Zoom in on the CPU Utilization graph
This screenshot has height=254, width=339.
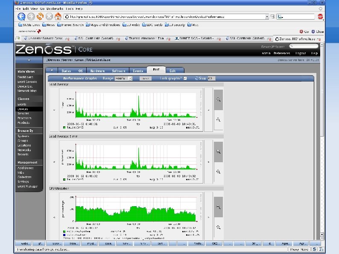pyautogui.click(x=218, y=207)
